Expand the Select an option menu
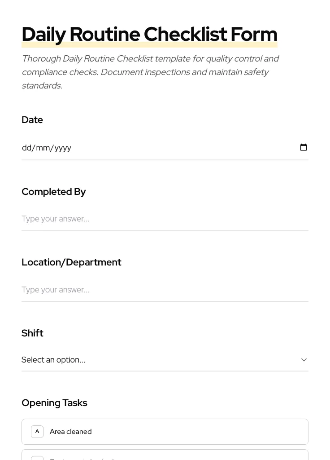 [x=165, y=359]
